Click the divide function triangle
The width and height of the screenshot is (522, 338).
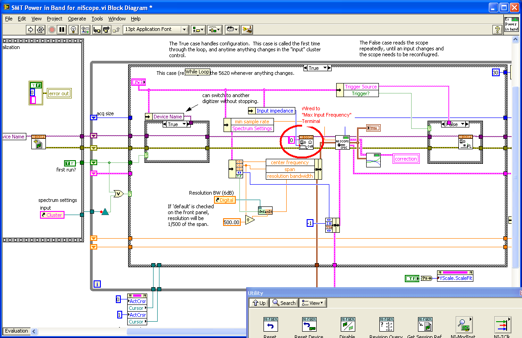(250, 220)
